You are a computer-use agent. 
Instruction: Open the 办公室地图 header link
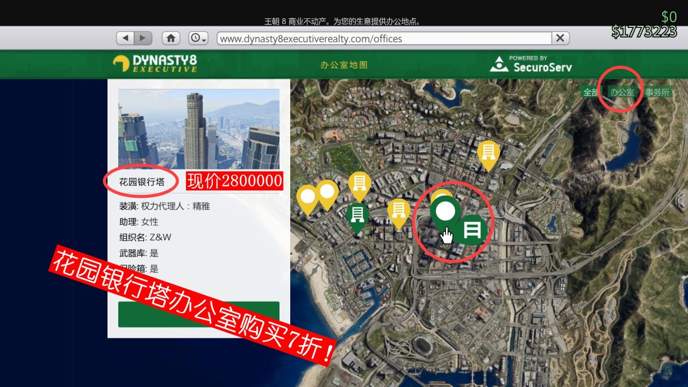coord(344,65)
